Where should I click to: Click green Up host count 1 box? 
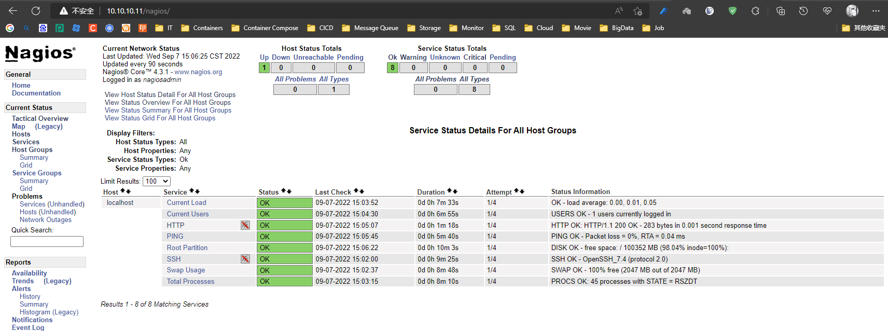click(265, 67)
